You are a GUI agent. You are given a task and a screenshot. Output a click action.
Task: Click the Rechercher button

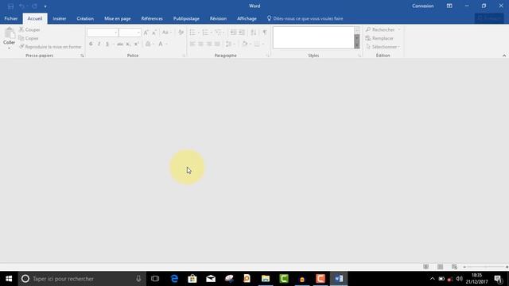383,29
